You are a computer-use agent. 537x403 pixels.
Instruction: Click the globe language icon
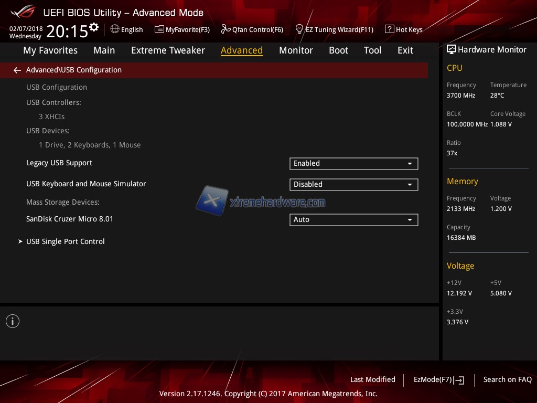point(115,29)
